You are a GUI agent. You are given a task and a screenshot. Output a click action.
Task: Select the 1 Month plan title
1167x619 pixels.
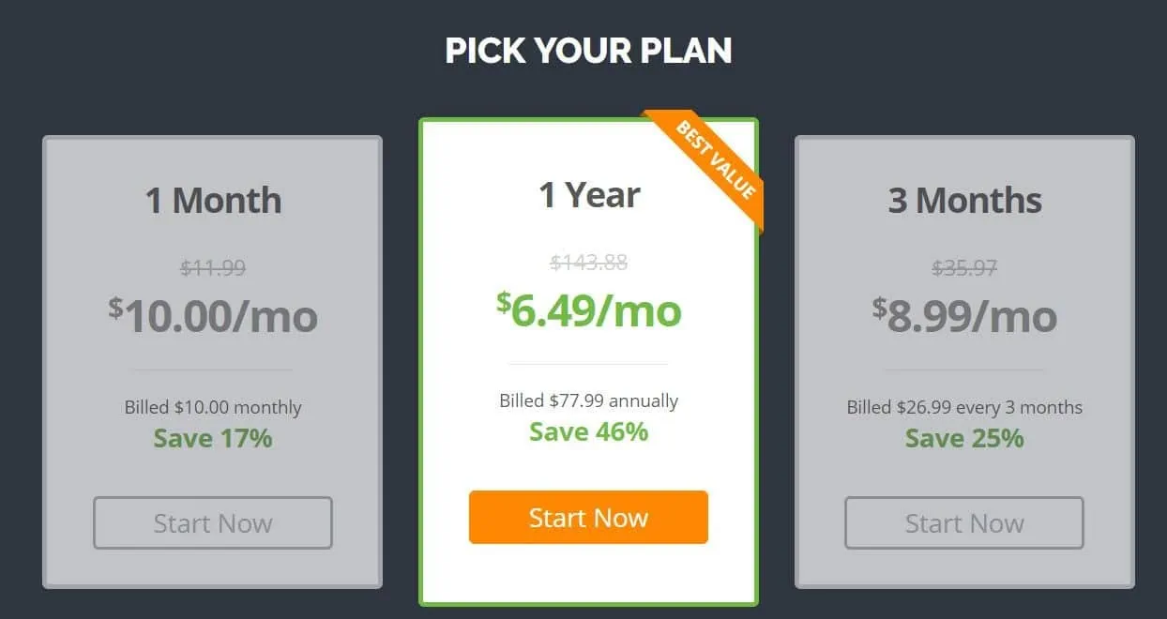pos(213,201)
